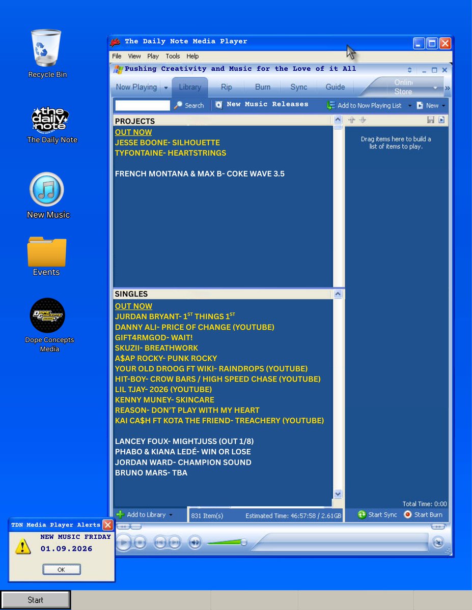Click Add to Now Playing List
Image resolution: width=472 pixels, height=610 pixels.
tap(365, 105)
